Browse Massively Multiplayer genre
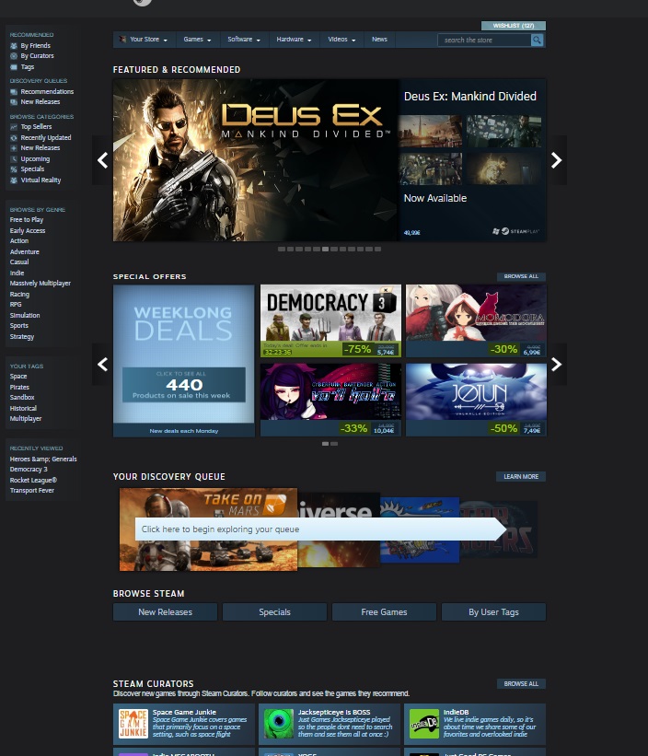Viewport: 648px width, 756px height. 40,284
